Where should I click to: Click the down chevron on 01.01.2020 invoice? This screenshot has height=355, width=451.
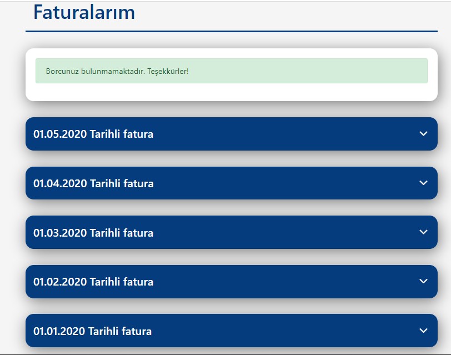423,331
